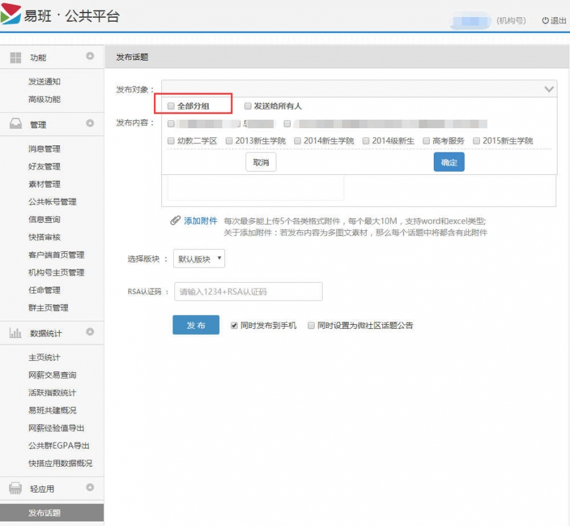This screenshot has height=526, width=570.
Task: Click the 管理 inbox icon in sidebar
Action: 15,124
